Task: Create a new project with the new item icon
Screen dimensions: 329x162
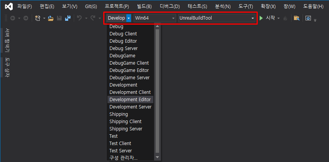Action: (37, 18)
